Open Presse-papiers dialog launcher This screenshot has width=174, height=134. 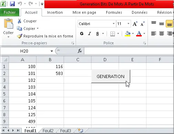[73, 43]
